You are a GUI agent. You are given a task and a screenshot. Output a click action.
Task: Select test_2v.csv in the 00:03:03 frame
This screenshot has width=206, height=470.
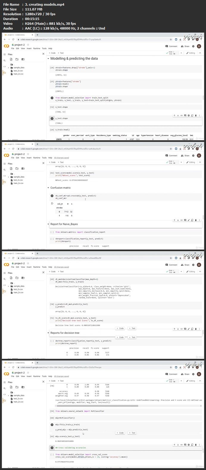(19, 71)
